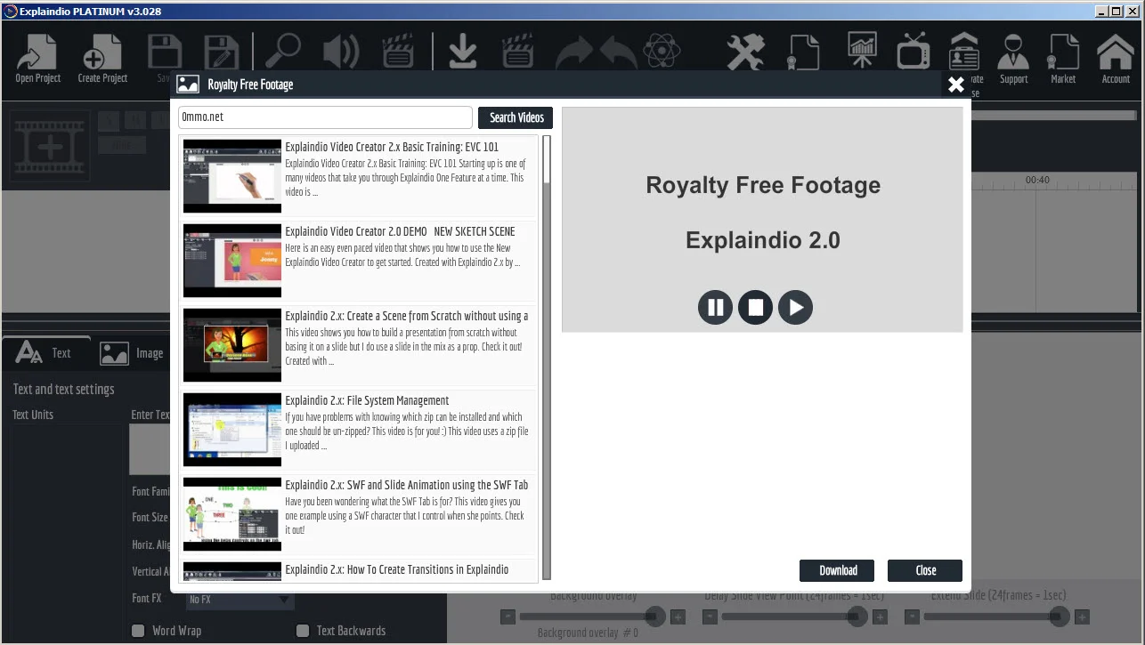
Task: Pause the footage preview
Action: point(715,308)
